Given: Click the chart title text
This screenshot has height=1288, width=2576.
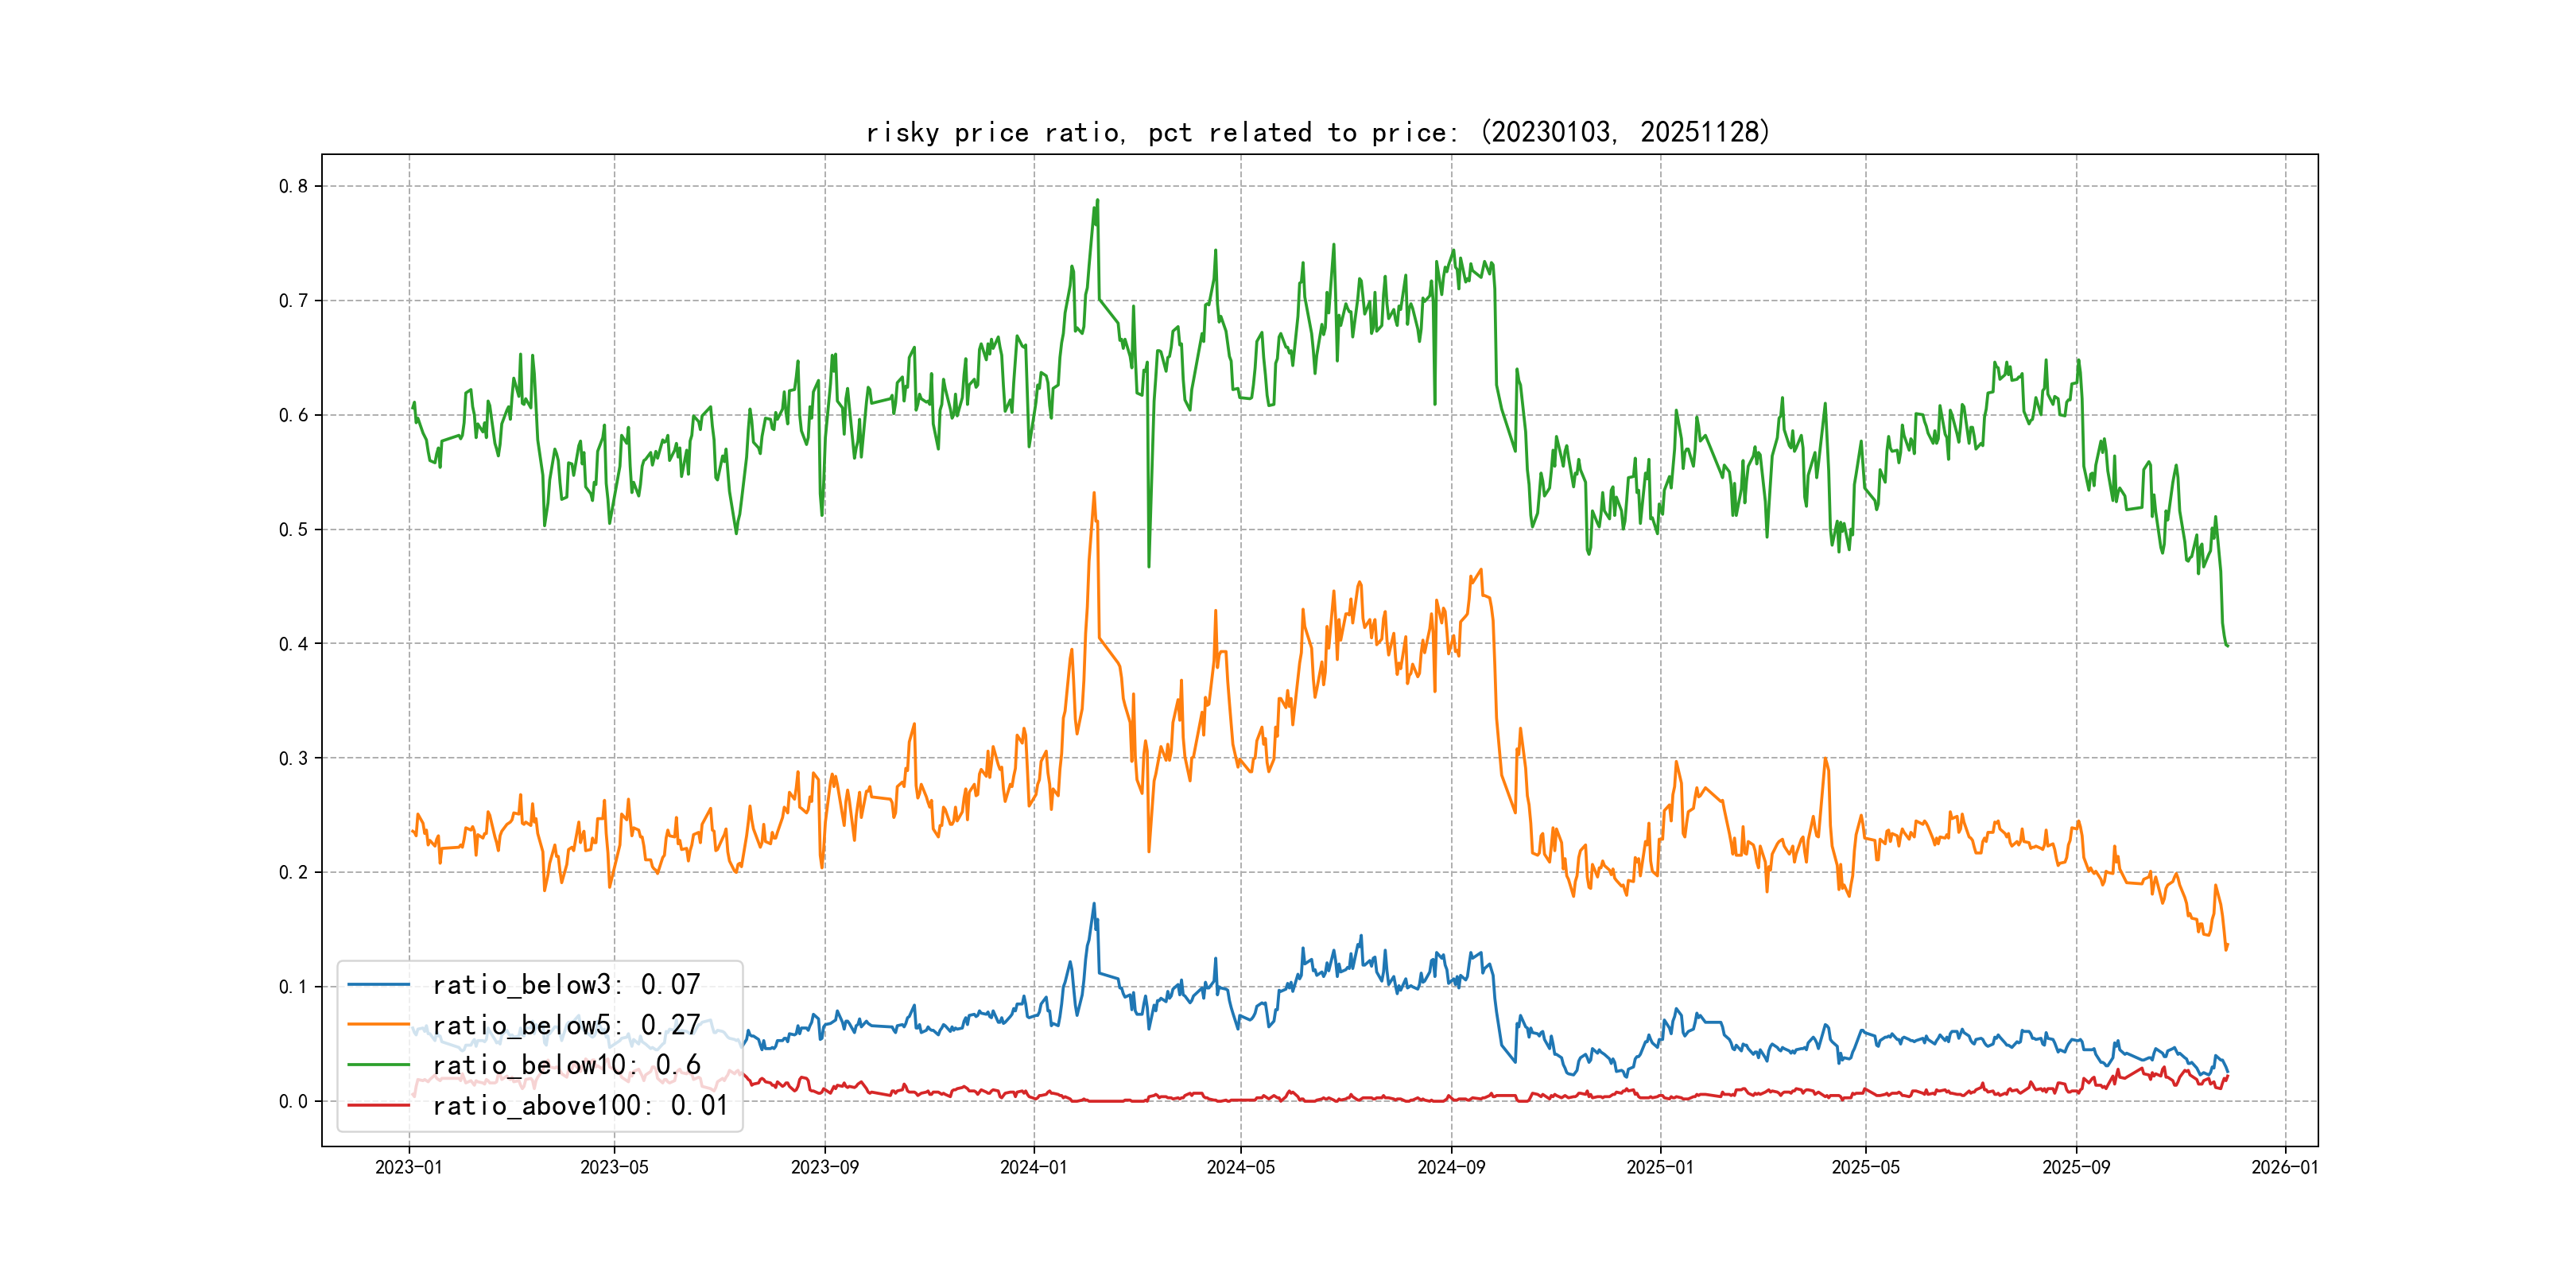Looking at the screenshot, I should coord(1318,132).
